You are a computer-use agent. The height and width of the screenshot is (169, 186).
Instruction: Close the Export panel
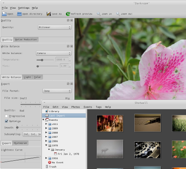point(72,84)
